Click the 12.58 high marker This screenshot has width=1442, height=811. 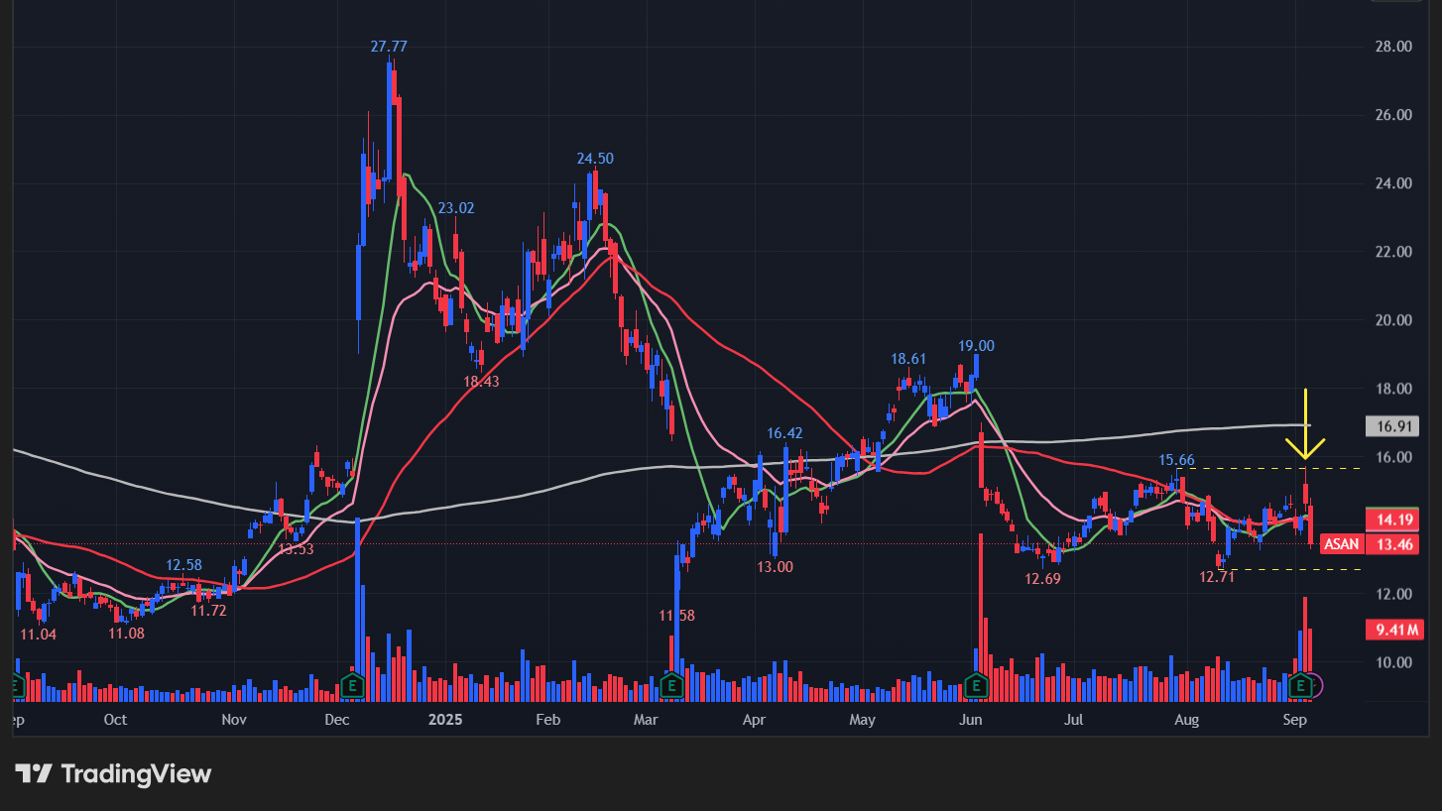pyautogui.click(x=183, y=565)
